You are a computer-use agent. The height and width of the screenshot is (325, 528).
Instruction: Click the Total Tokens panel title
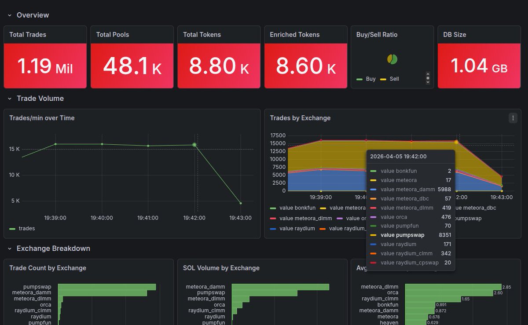coord(202,34)
